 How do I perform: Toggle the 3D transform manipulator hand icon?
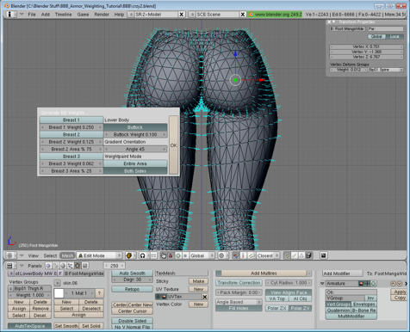tap(164, 255)
